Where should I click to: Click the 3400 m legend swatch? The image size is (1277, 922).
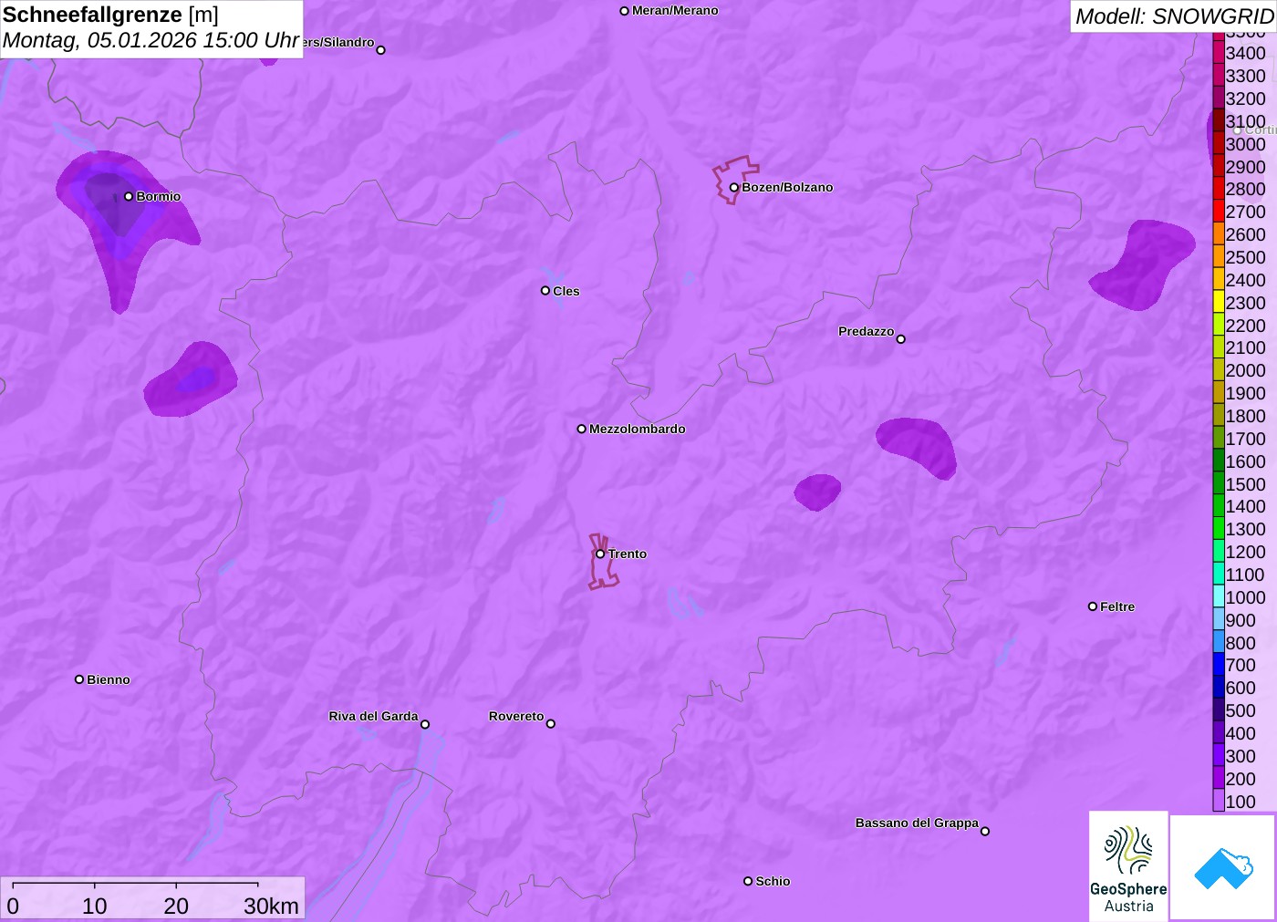[x=1219, y=53]
